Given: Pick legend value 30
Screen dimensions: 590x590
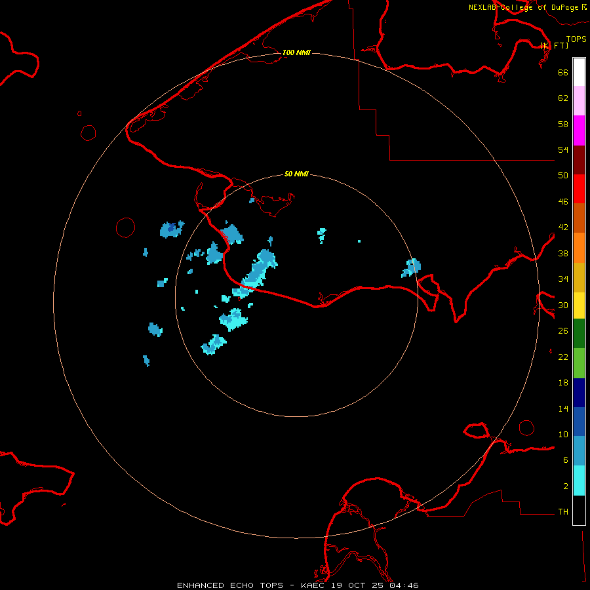Looking at the screenshot, I should [x=563, y=305].
